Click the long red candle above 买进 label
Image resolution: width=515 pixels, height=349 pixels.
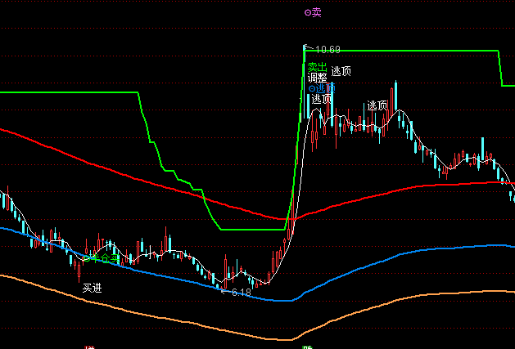point(79,266)
